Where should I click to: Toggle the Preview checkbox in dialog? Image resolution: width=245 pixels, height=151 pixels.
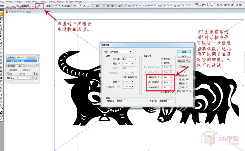[180, 66]
